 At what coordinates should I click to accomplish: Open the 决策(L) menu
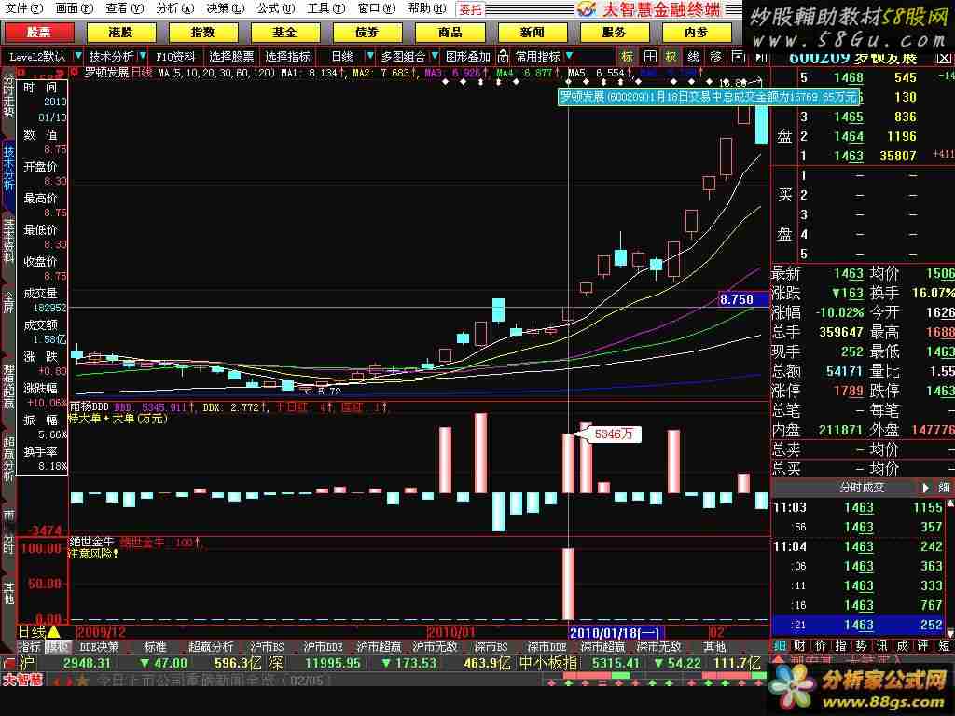[226, 8]
